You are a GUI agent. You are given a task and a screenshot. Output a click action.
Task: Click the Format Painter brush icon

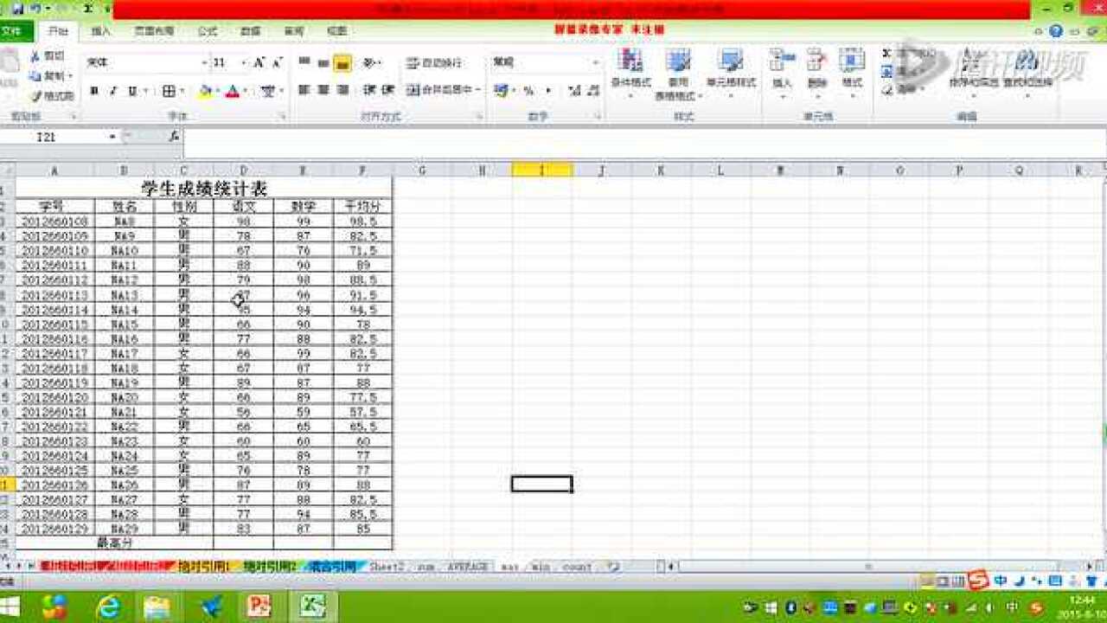(x=36, y=96)
